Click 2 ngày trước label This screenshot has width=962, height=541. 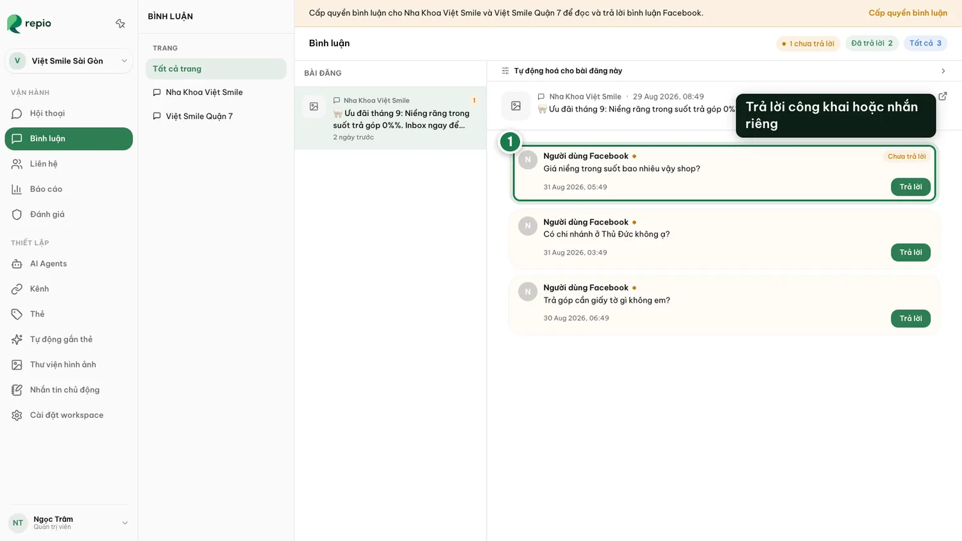coord(353,137)
